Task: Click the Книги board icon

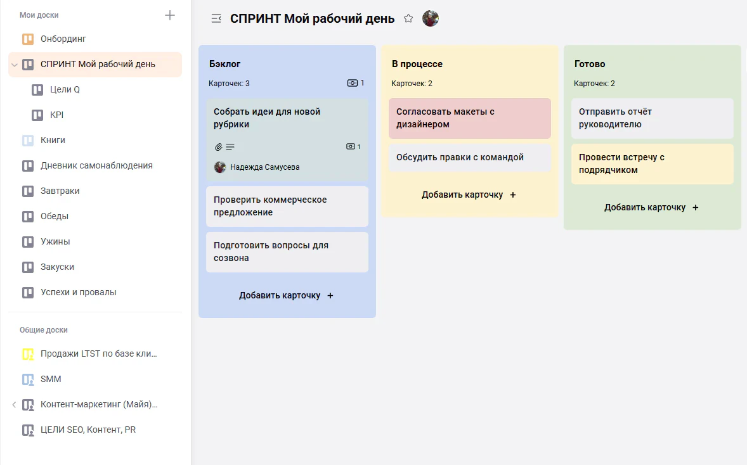Action: (x=28, y=141)
